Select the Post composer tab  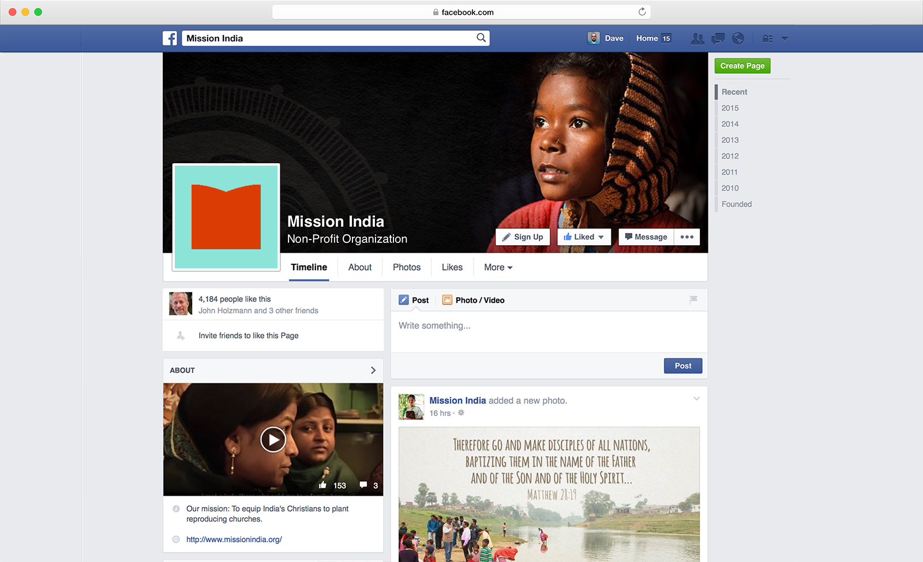click(414, 300)
